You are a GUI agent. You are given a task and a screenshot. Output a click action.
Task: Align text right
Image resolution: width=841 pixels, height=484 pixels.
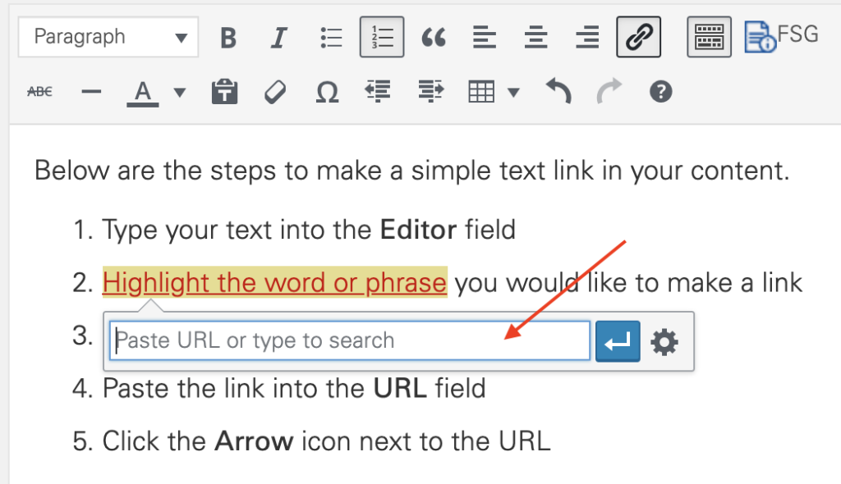[x=587, y=38]
